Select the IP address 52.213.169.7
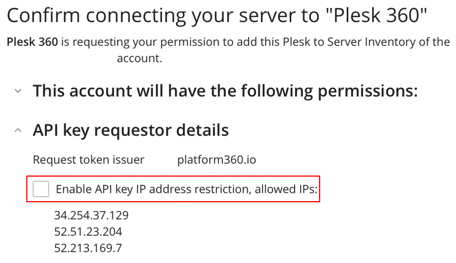456x263 pixels. click(x=88, y=247)
